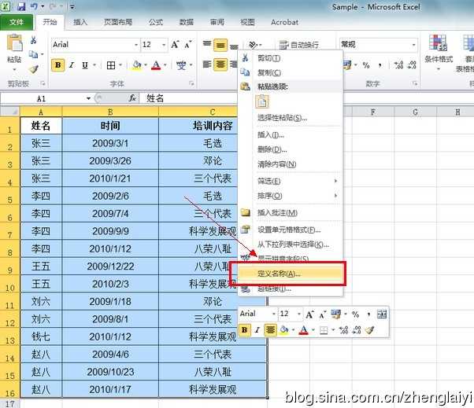This screenshot has height=408, width=474.
Task: Switch to the 数据 ribbon tab
Action: [x=186, y=22]
